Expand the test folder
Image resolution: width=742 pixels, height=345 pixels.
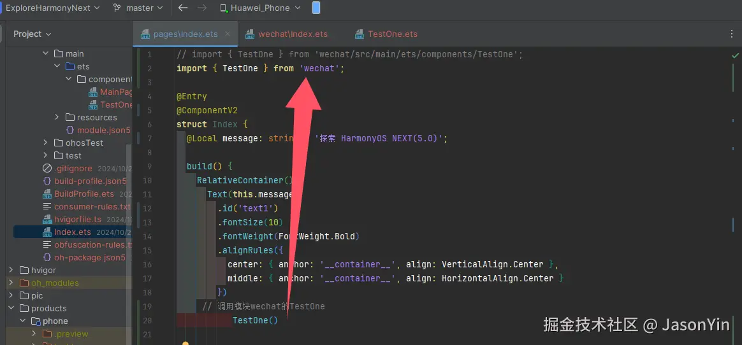pyautogui.click(x=46, y=155)
